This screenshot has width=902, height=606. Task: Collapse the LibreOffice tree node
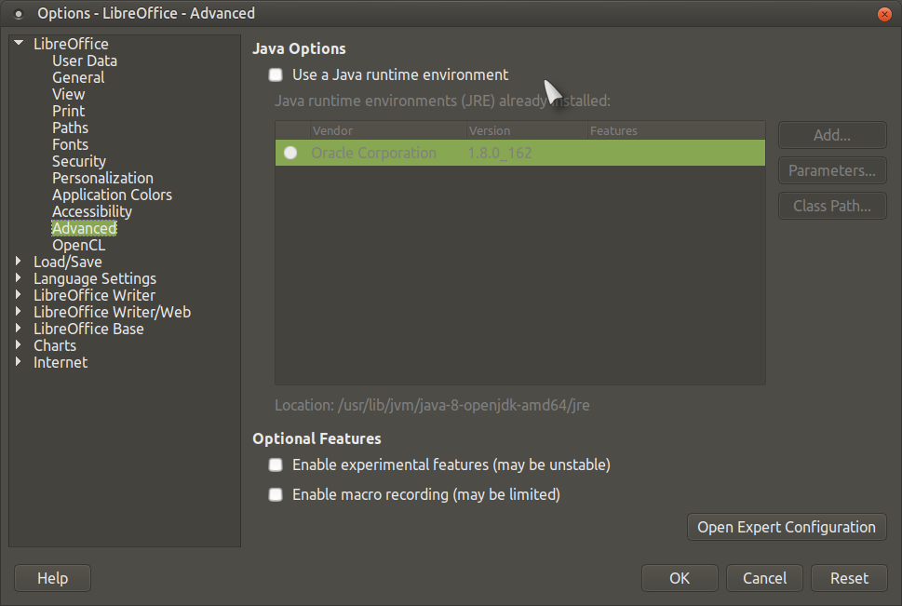(x=19, y=44)
